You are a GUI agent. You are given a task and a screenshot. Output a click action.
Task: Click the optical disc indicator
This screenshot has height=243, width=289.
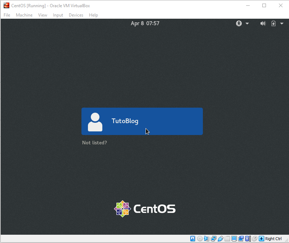[200, 239]
